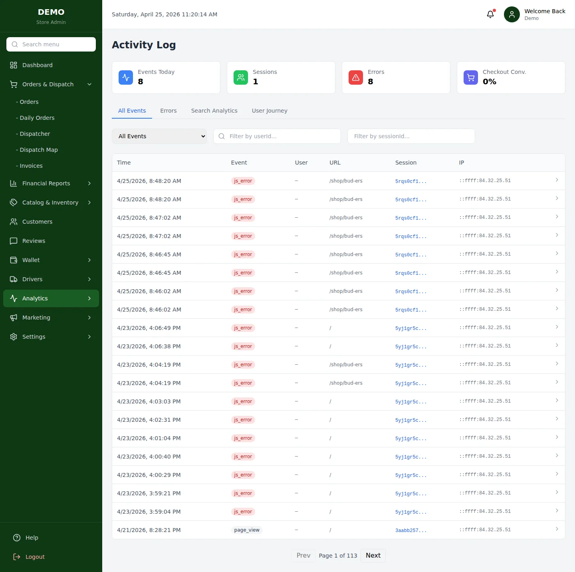Expand the Financial Reports section
Screen dimensions: 575x572
coord(46,183)
